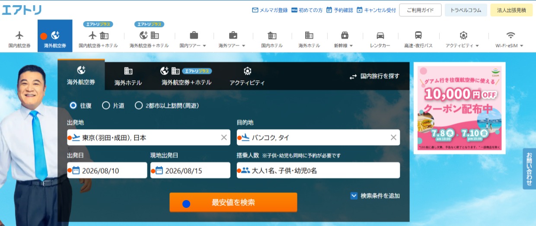This screenshot has height=226, width=536.
Task: Expand Wi-Fi・eSIM dropdown menu
Action: pos(510,39)
